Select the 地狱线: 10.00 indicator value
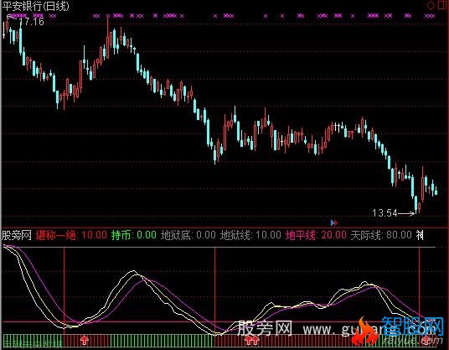Screen dimensions: 449x350 [250, 235]
